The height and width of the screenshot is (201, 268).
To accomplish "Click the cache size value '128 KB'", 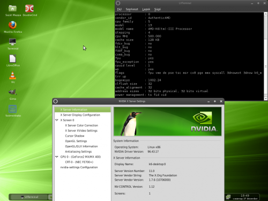I will point(153,40).
